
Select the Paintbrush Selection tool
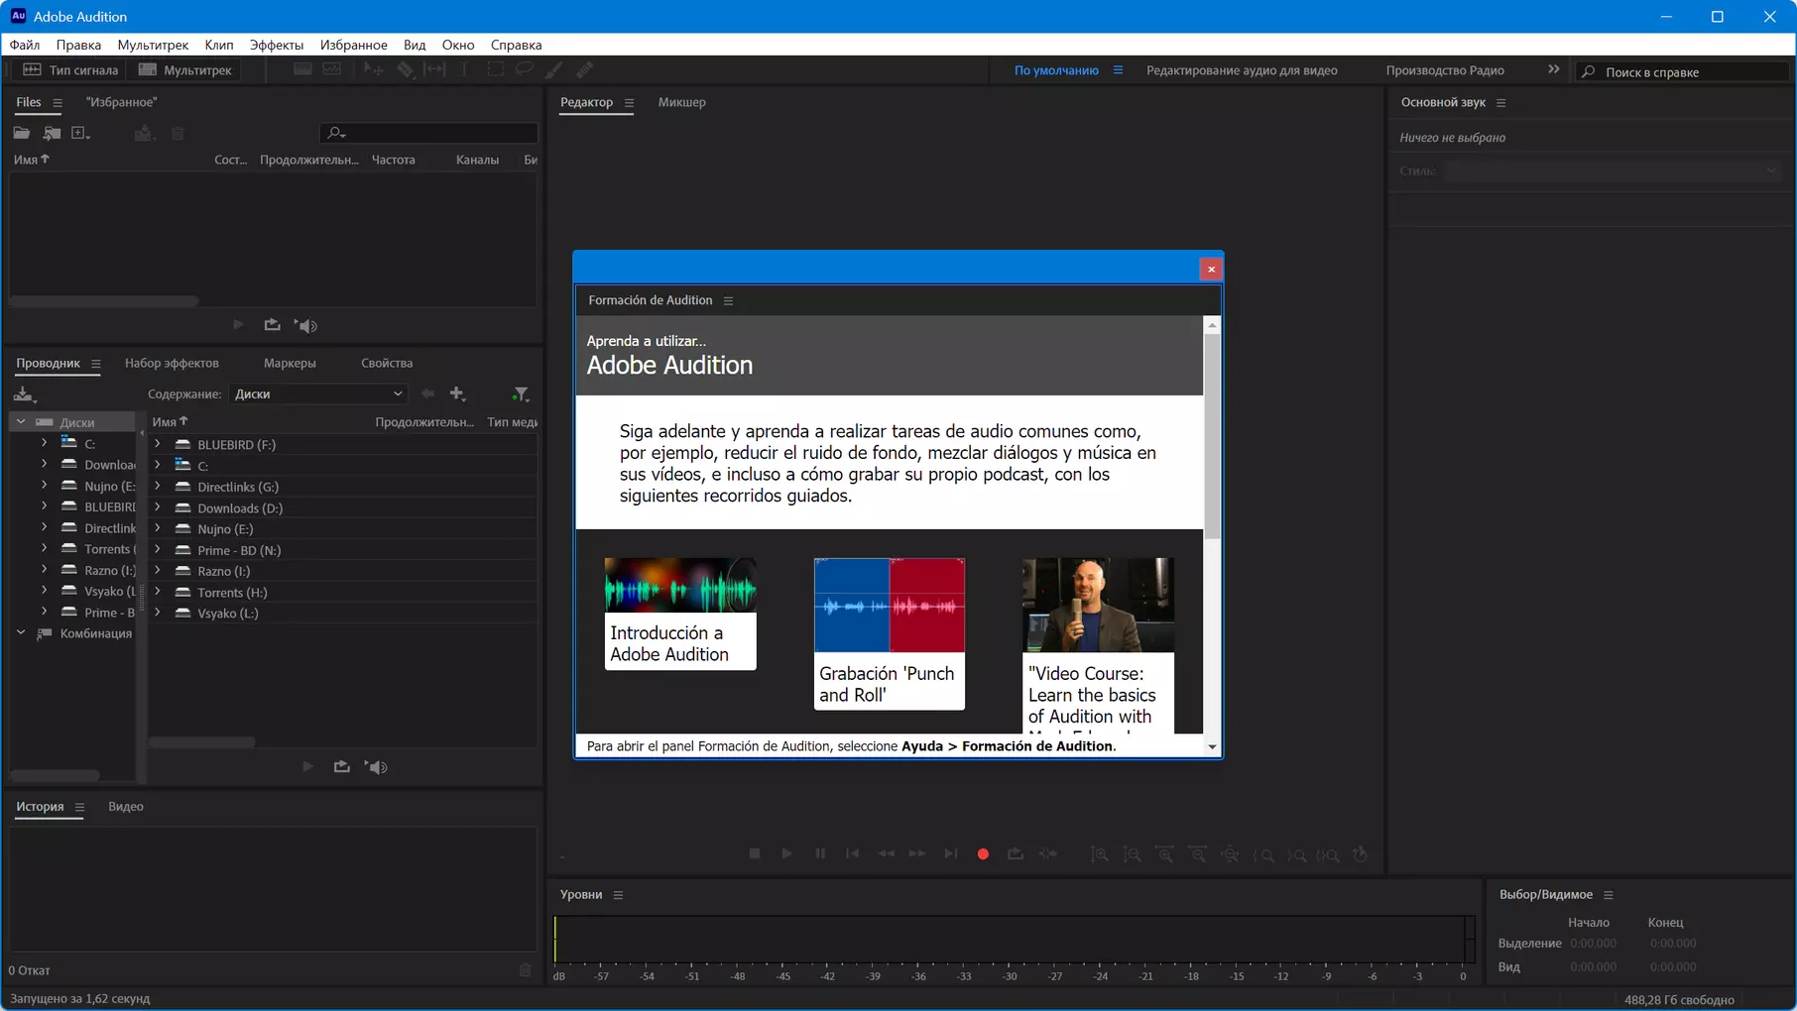click(554, 69)
